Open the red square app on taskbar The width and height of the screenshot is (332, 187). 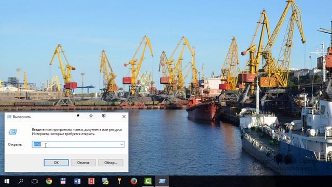[x=91, y=181]
